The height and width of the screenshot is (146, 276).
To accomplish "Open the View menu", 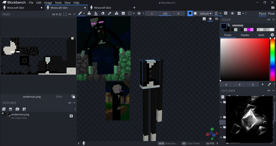I will click(x=67, y=3).
